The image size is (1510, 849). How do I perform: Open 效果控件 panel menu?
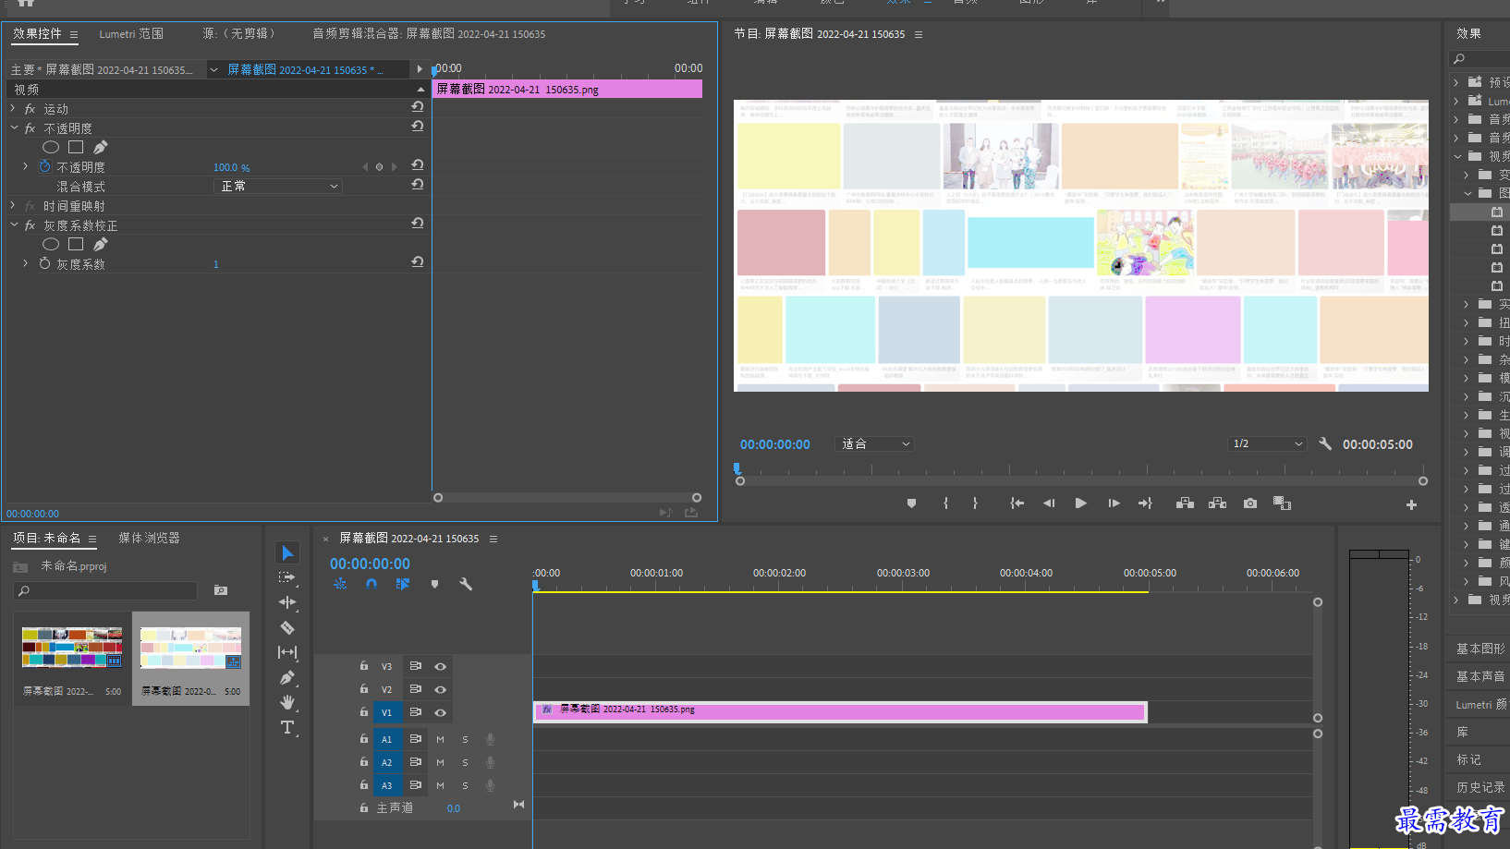click(x=74, y=34)
